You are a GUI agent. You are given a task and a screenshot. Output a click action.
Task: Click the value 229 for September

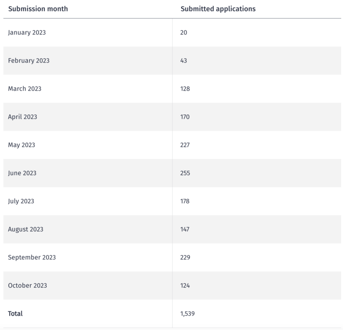point(185,257)
